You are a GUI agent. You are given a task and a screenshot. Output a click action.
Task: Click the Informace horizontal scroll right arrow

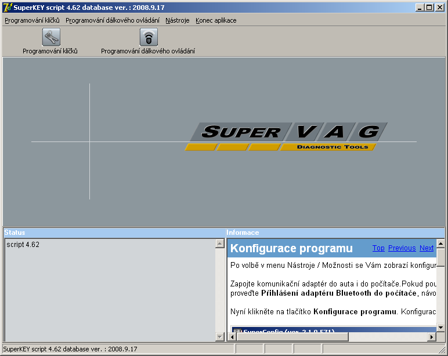tap(432, 337)
